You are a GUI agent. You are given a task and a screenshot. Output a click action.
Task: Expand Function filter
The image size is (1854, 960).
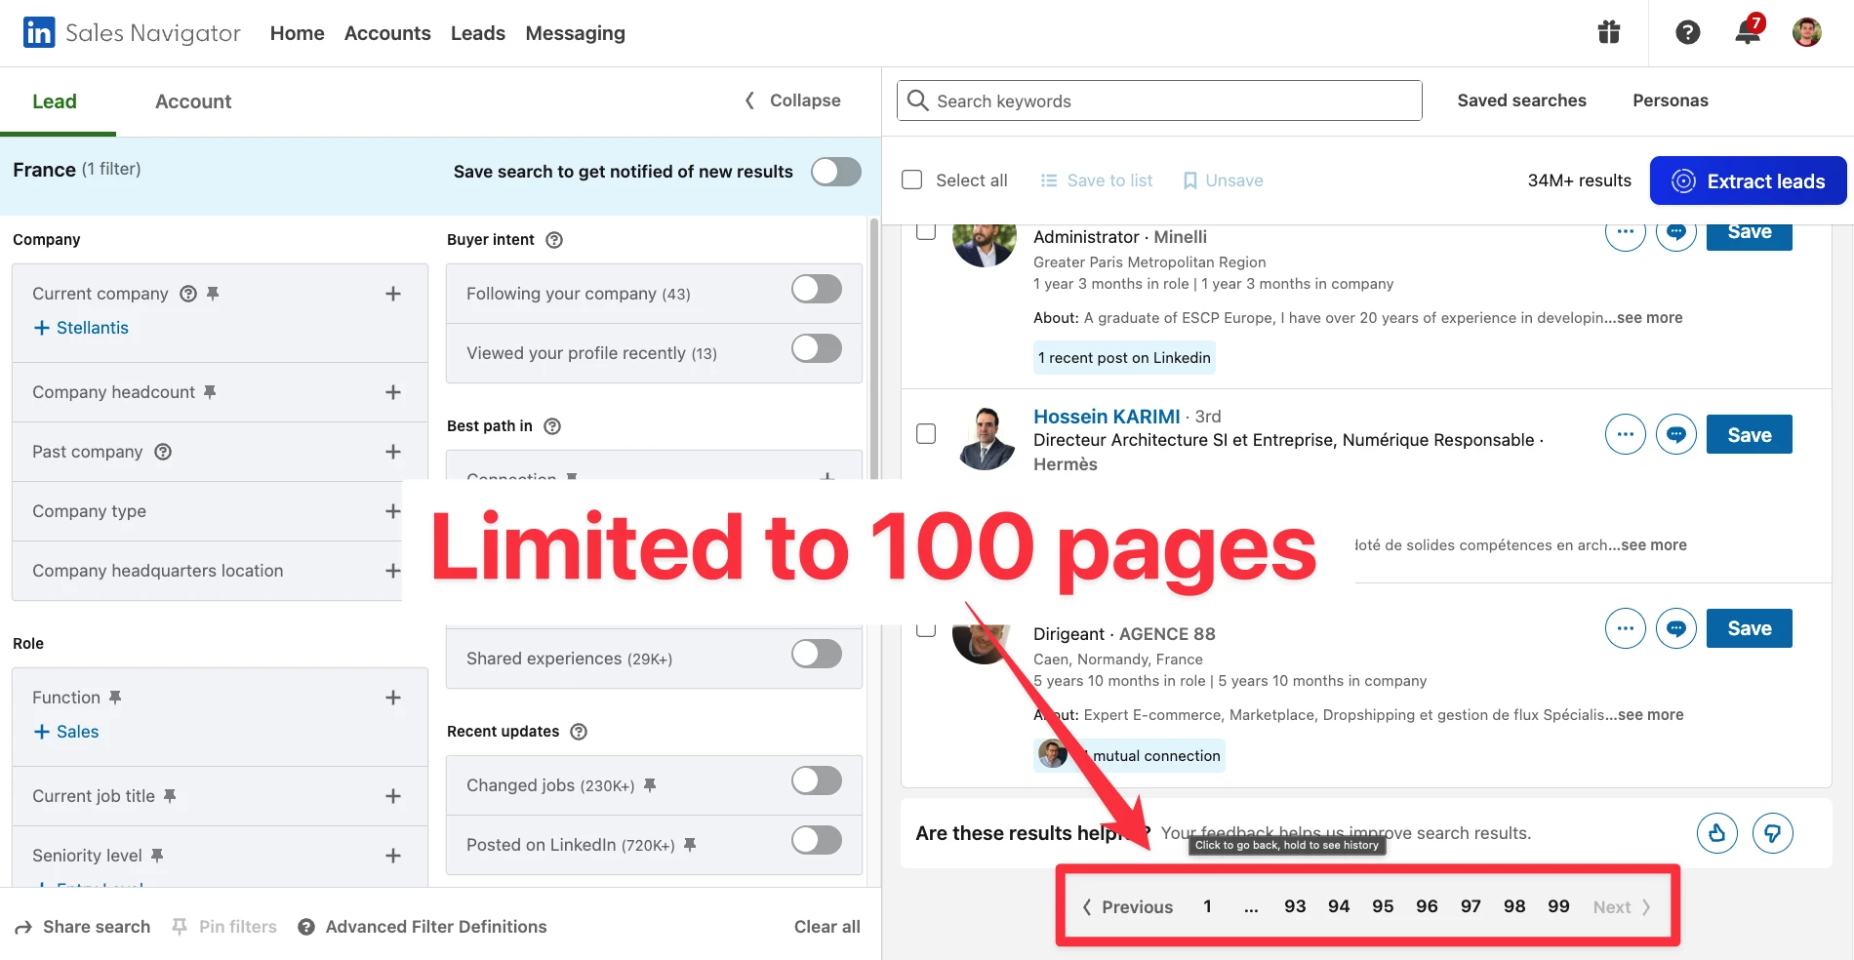click(x=393, y=698)
